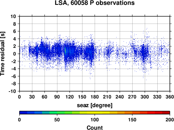The image size is (174, 130).
Task: Click the x-axis label seaz [degree]
Action: point(95,105)
